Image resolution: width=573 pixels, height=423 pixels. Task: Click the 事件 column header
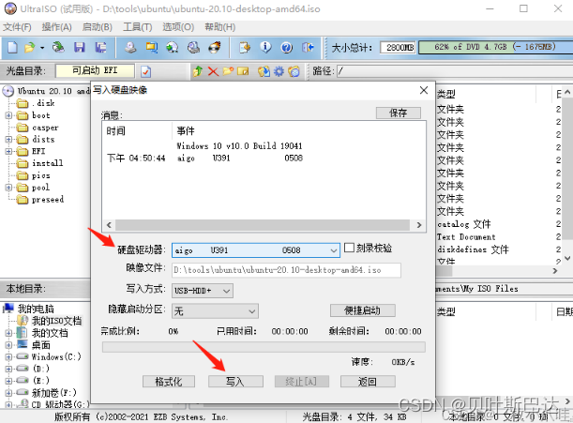pyautogui.click(x=186, y=131)
